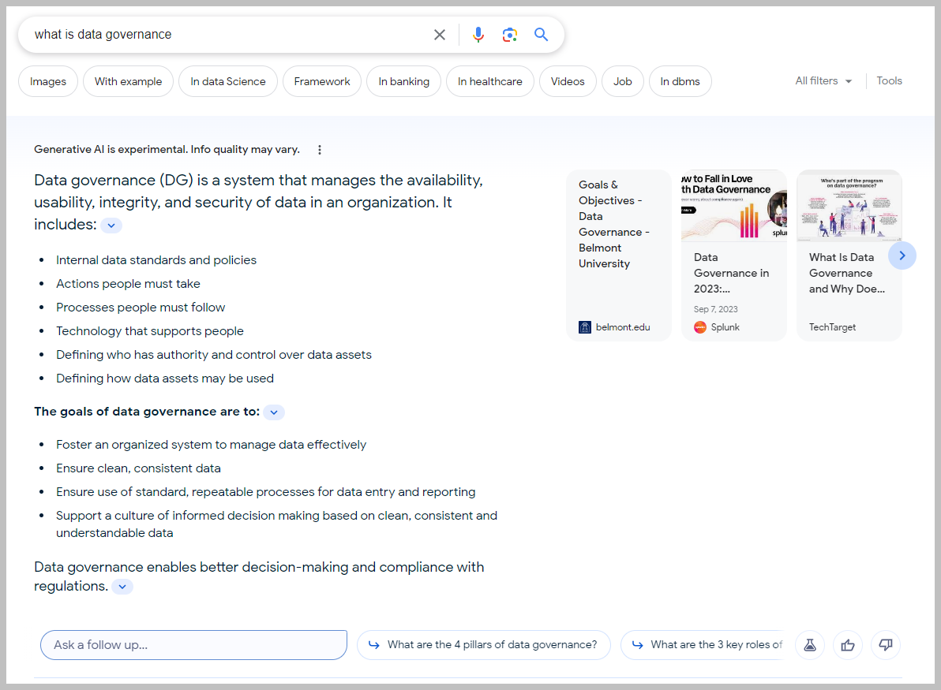Click 'Generative AI is experimental' notice text
941x690 pixels.
tap(167, 149)
